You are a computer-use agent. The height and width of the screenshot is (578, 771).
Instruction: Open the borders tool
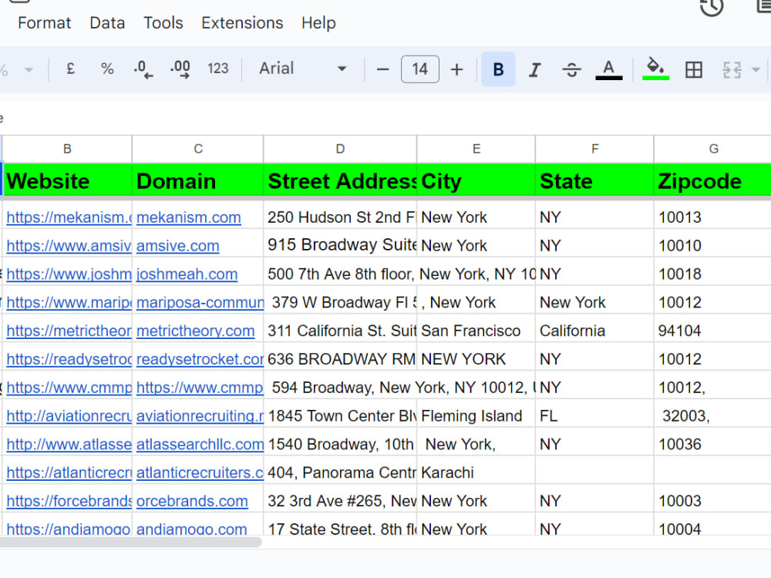point(694,69)
